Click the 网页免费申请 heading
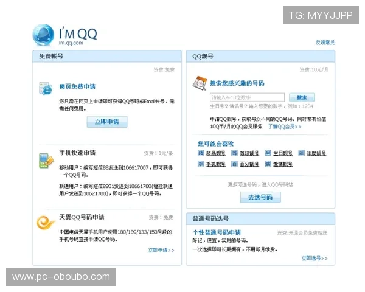 [x=77, y=86]
